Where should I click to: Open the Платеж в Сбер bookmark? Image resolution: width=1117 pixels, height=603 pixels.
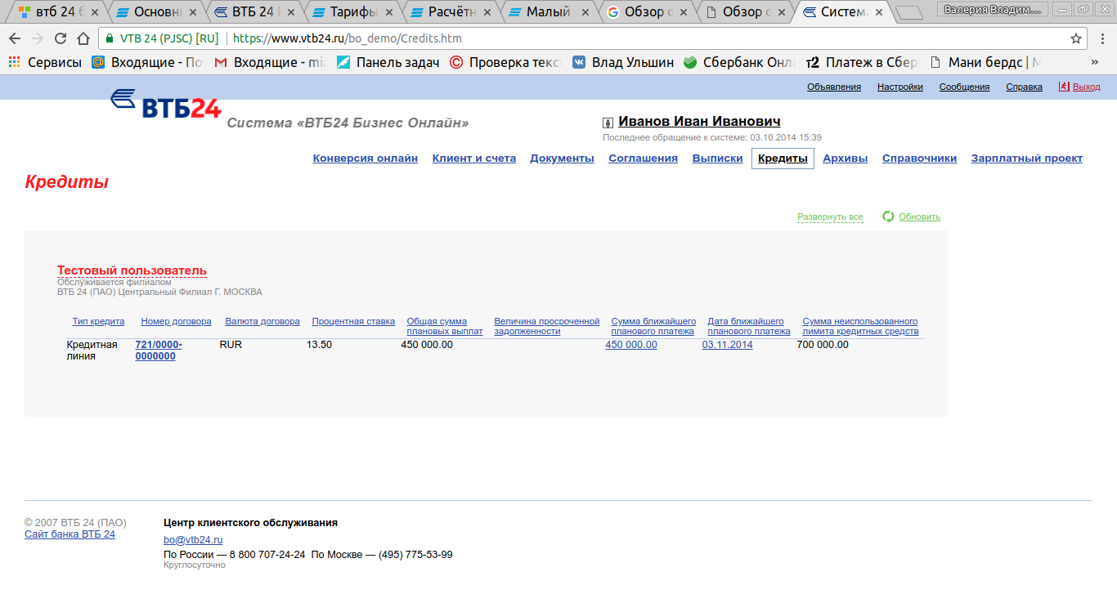point(861,62)
